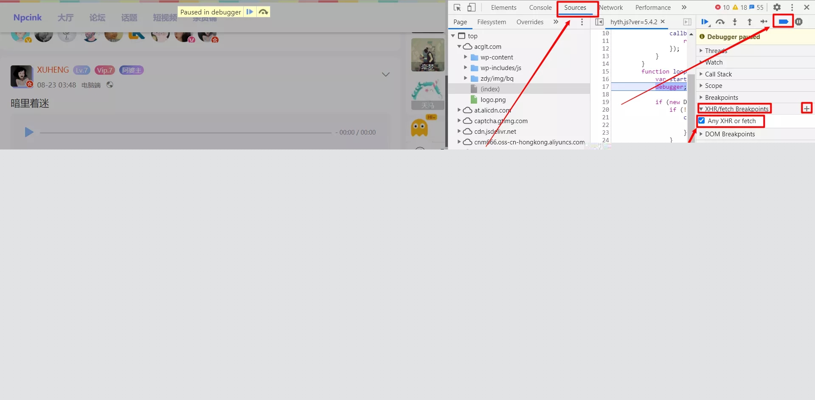Select the (index) file in tree
This screenshot has width=815, height=400.
[x=490, y=89]
